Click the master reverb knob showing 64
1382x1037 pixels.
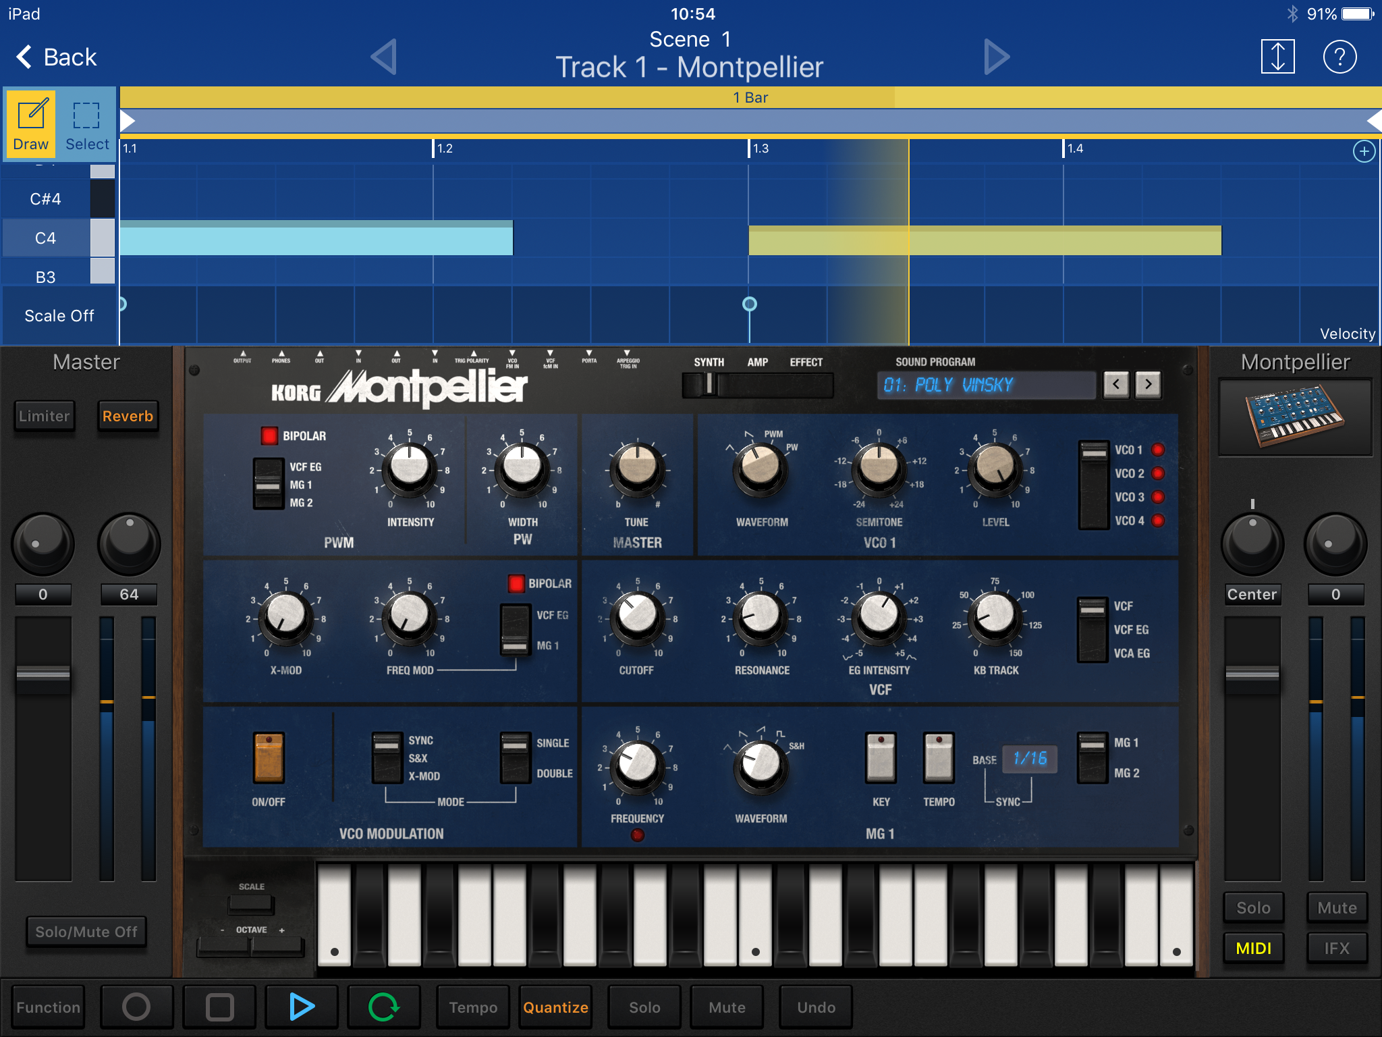pos(129,543)
